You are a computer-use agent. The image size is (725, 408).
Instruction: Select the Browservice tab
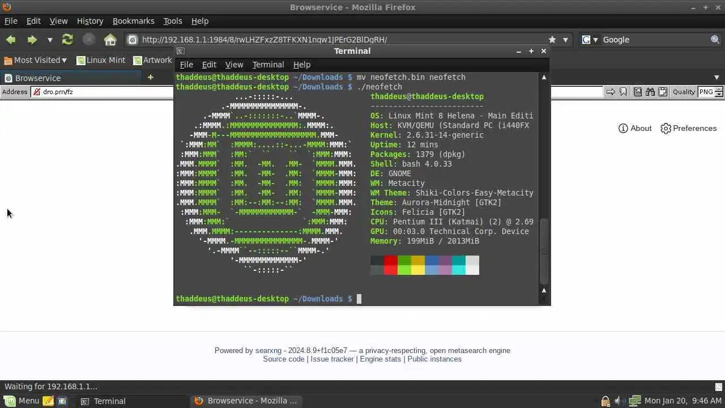point(71,78)
